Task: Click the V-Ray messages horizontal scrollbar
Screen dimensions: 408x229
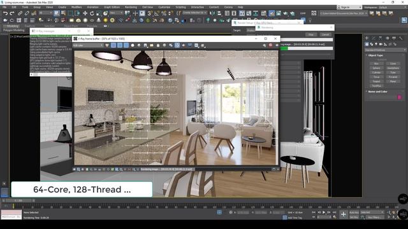Action: point(51,75)
